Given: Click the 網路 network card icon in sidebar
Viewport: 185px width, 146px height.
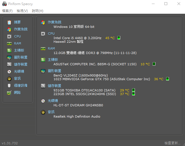Looking at the screenshot, I should pos(9,93).
